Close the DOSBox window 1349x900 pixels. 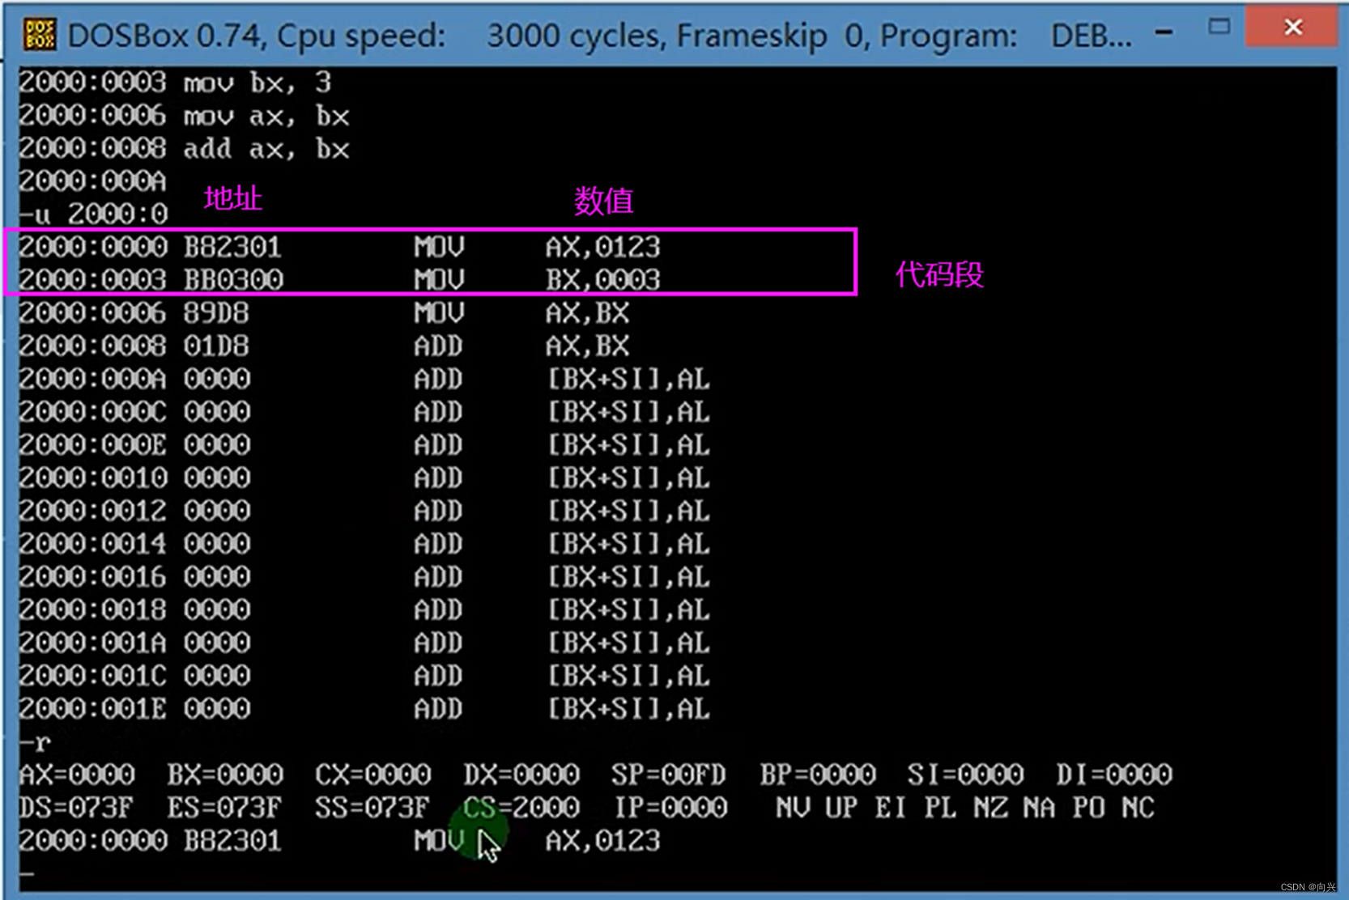[x=1292, y=28]
